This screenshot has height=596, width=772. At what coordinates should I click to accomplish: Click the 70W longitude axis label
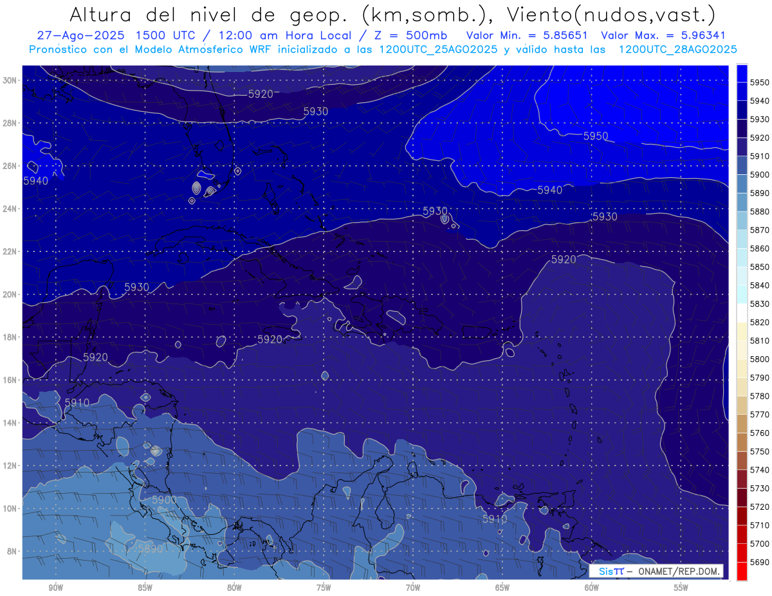point(413,588)
